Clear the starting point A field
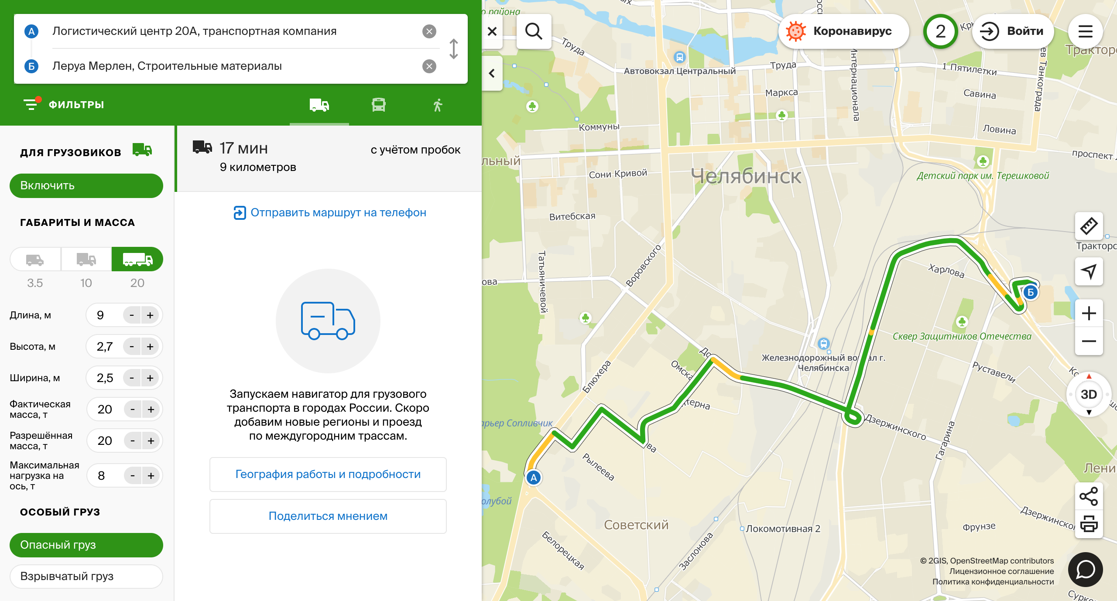Image resolution: width=1117 pixels, height=601 pixels. (429, 31)
